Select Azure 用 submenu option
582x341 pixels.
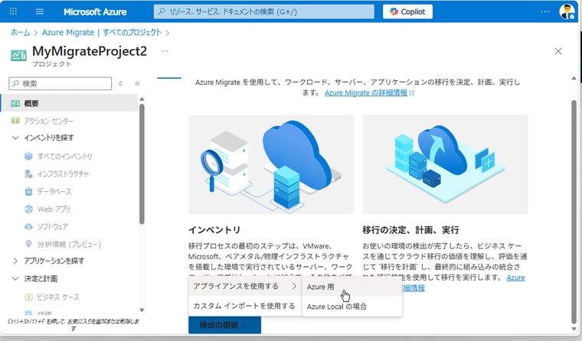(x=351, y=287)
